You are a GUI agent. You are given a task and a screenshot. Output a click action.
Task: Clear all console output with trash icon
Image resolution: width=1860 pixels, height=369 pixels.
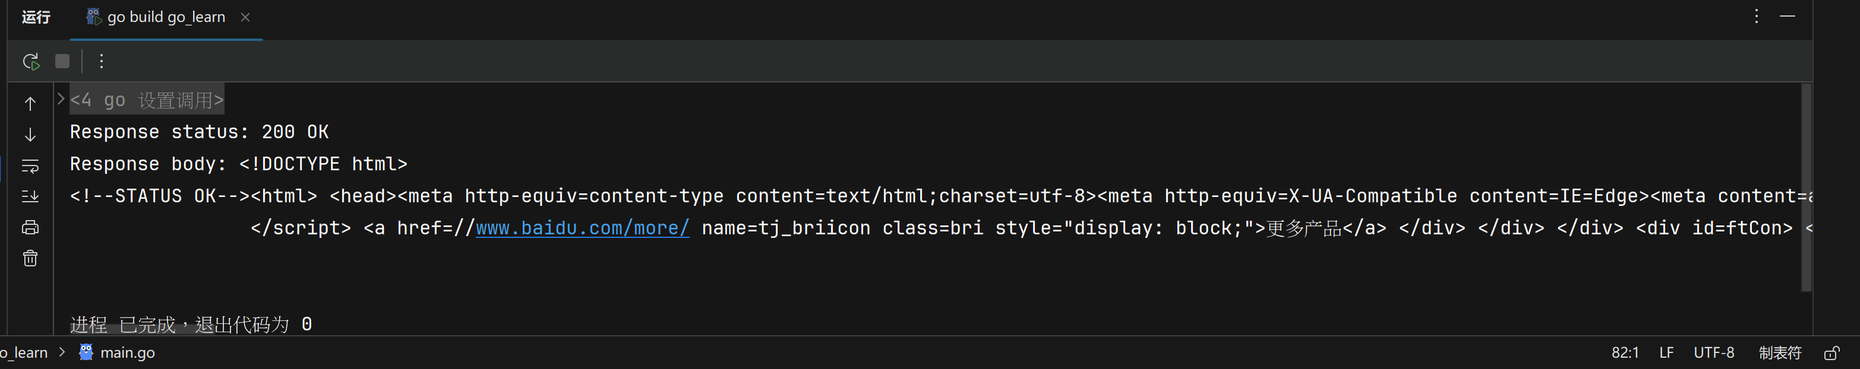click(x=30, y=259)
